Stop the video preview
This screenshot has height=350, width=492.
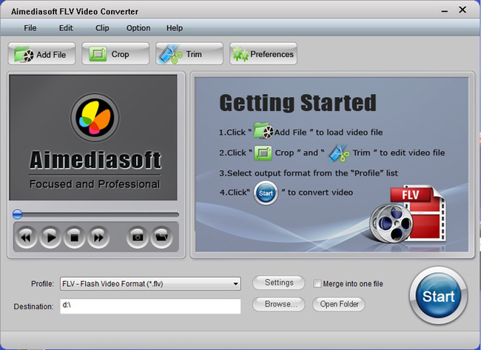[x=75, y=238]
